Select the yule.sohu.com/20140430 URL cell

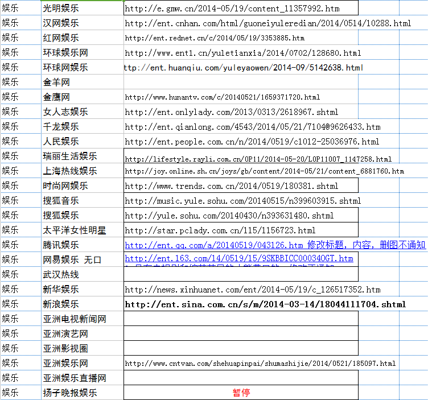pos(241,215)
